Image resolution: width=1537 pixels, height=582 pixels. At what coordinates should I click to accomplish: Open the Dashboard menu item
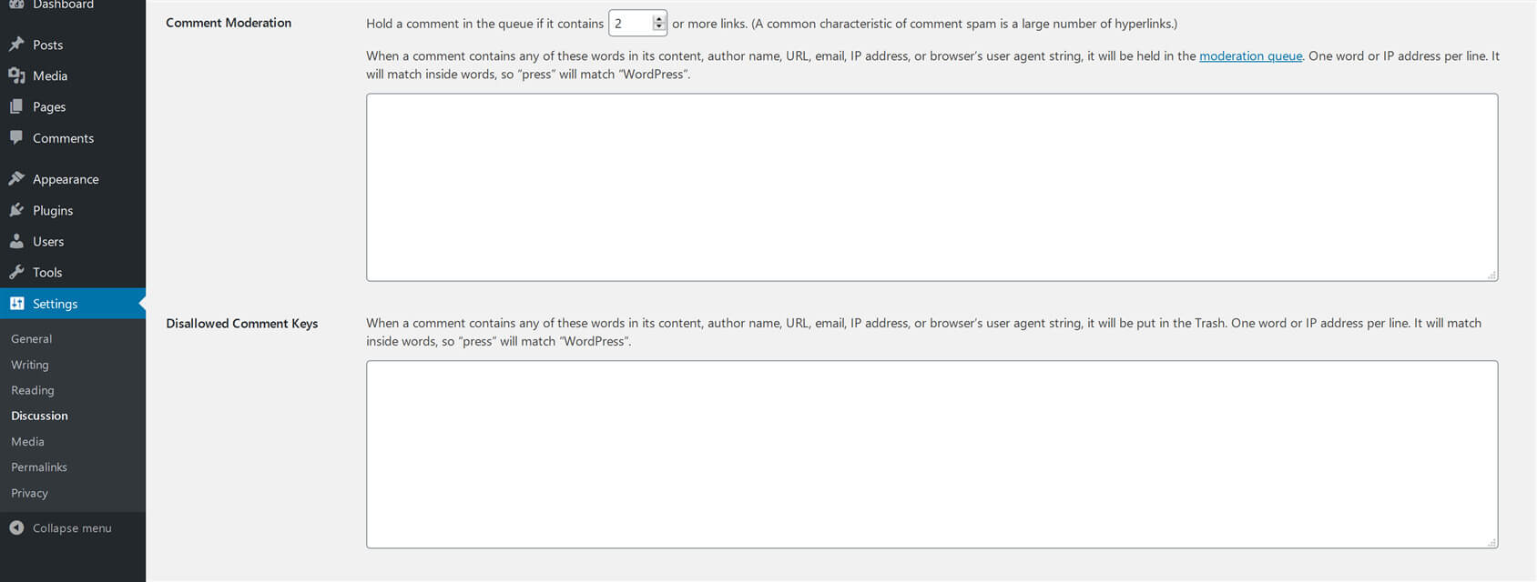[55, 5]
